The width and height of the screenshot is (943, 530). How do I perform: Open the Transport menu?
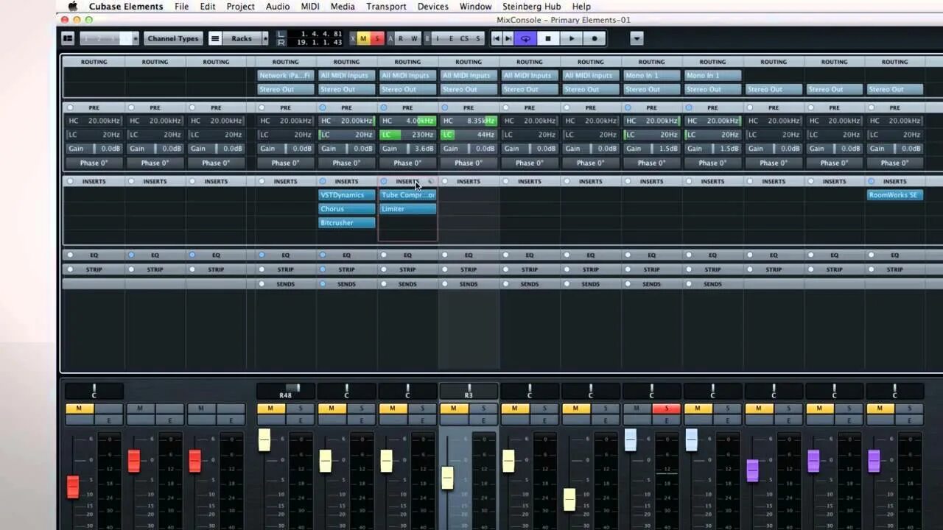pyautogui.click(x=386, y=7)
